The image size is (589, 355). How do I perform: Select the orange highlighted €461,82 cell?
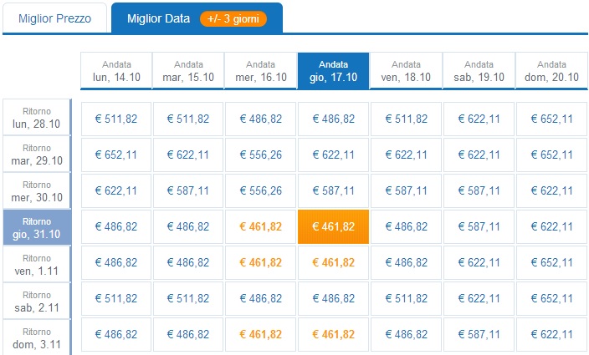333,227
